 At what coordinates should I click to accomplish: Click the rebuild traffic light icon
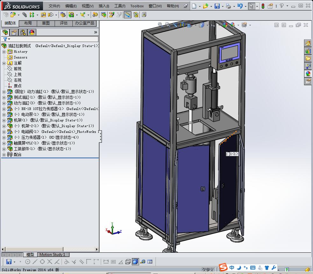pos(263,6)
